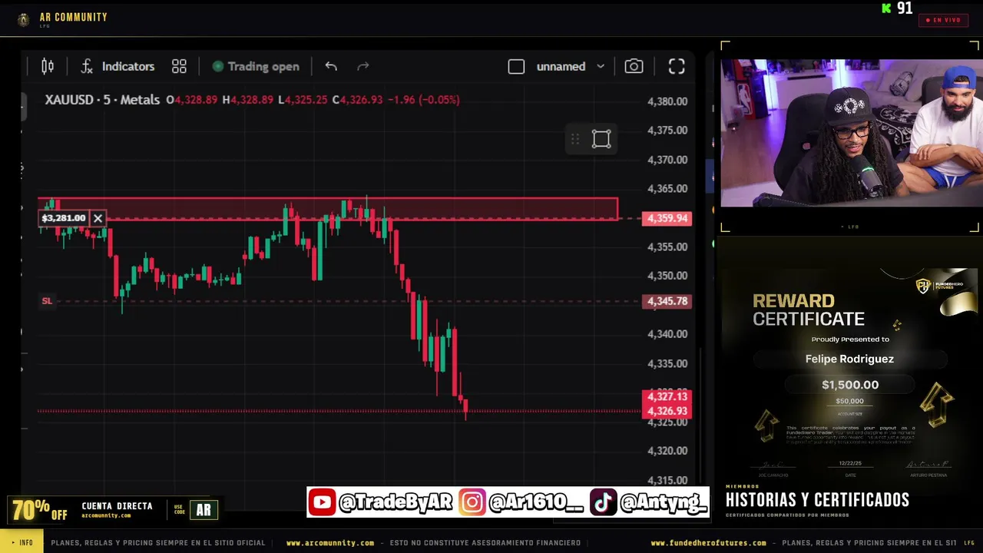The width and height of the screenshot is (983, 553).
Task: Click the 4,359.94 price axis label
Action: (x=667, y=218)
